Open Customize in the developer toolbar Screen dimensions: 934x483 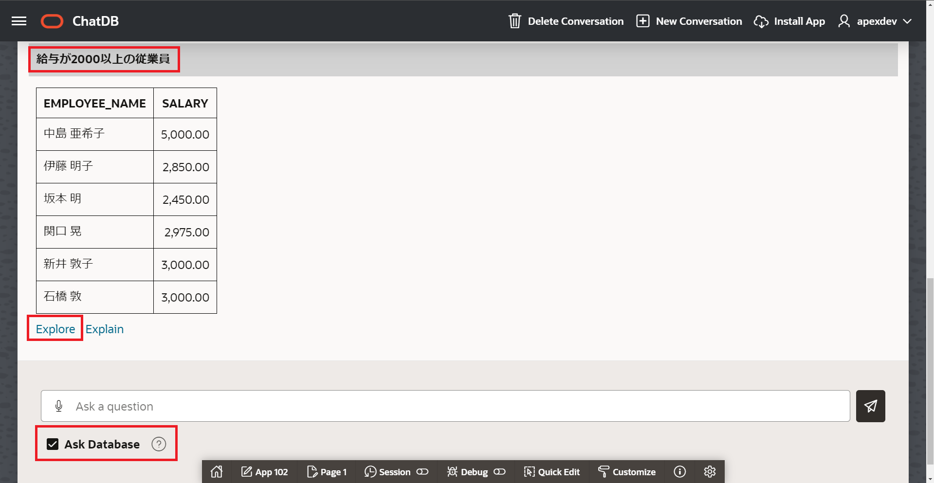[x=627, y=472]
